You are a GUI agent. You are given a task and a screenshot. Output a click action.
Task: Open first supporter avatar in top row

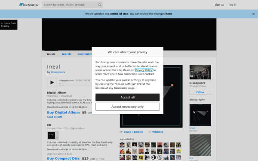(x=122, y=145)
